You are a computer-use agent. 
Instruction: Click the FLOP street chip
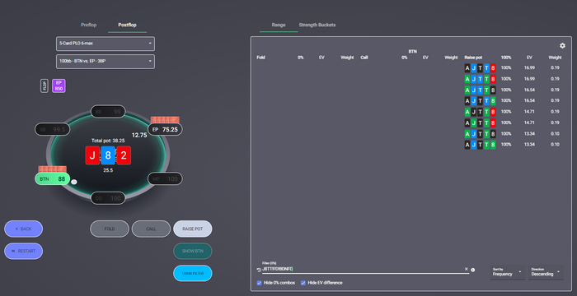tap(45, 86)
